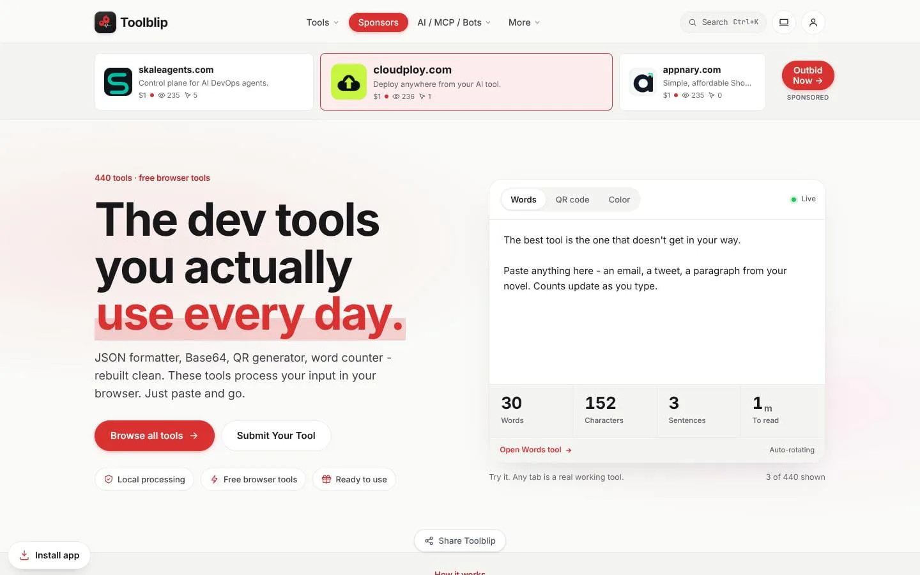Expand the AI / MCP / Bots menu

pos(454,22)
